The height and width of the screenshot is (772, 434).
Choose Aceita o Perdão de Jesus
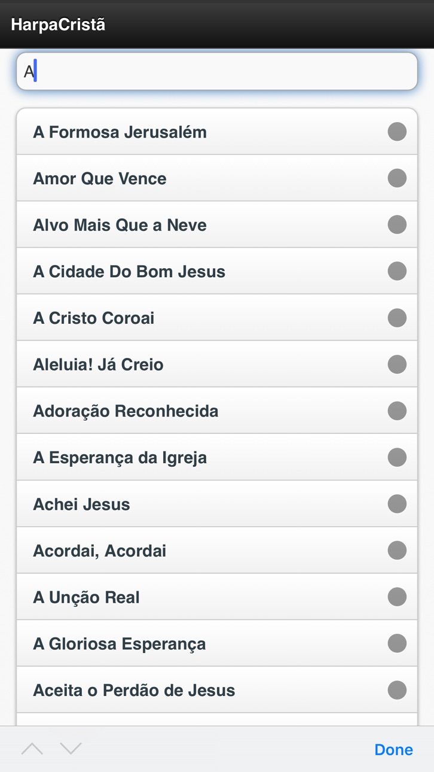coord(217,690)
